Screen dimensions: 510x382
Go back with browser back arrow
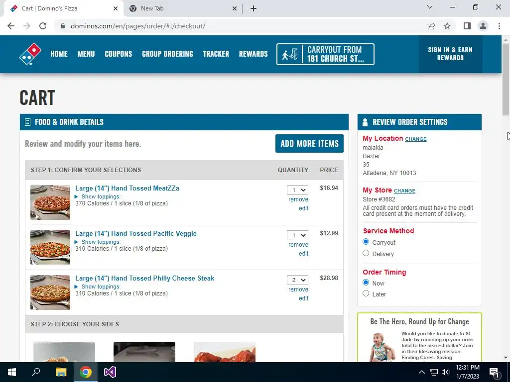click(11, 26)
